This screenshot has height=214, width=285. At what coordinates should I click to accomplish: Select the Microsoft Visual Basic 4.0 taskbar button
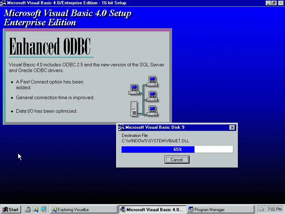[x=152, y=210]
